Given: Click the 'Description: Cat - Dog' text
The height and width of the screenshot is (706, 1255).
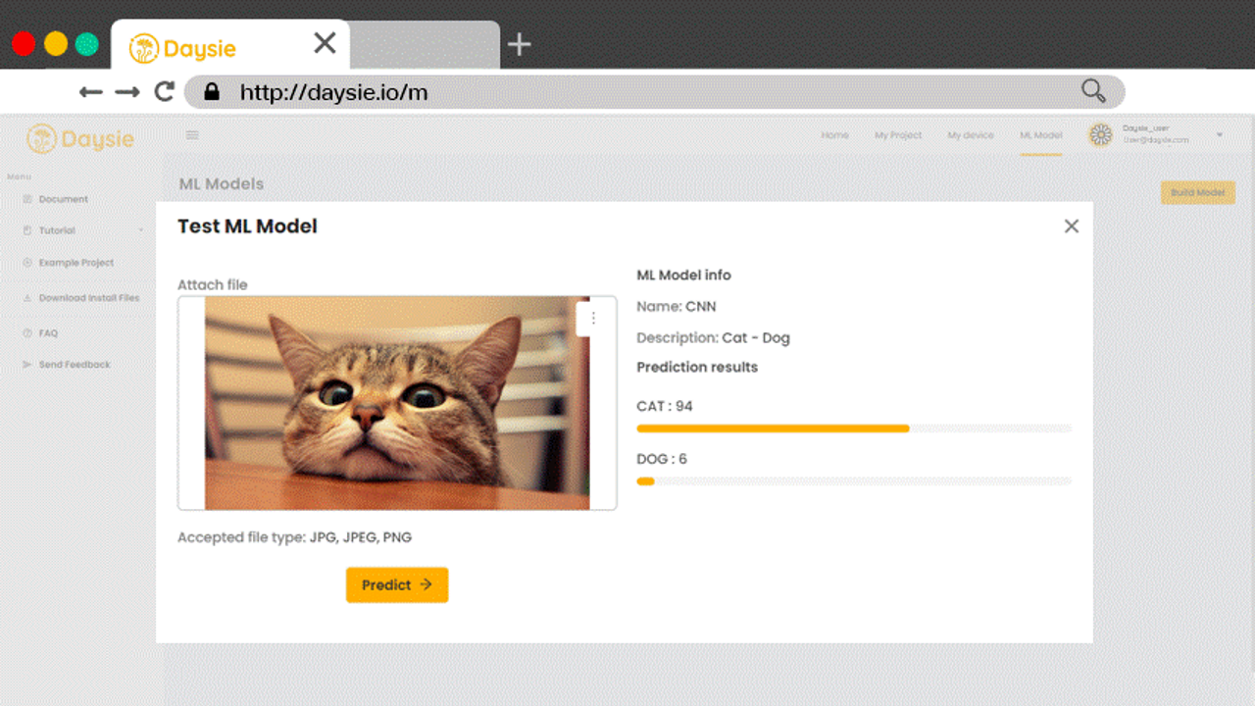Looking at the screenshot, I should [713, 337].
